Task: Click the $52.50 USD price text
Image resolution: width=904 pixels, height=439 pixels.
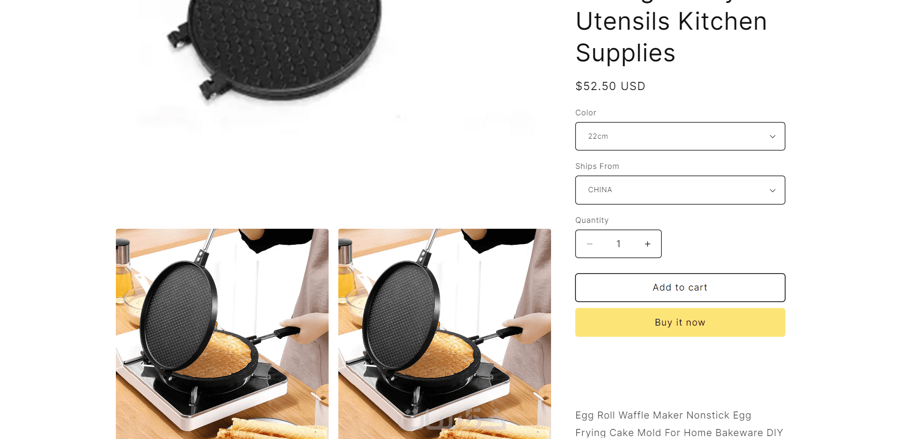Action: point(610,86)
